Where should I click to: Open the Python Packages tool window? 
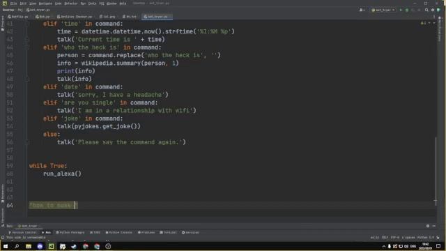click(x=70, y=232)
